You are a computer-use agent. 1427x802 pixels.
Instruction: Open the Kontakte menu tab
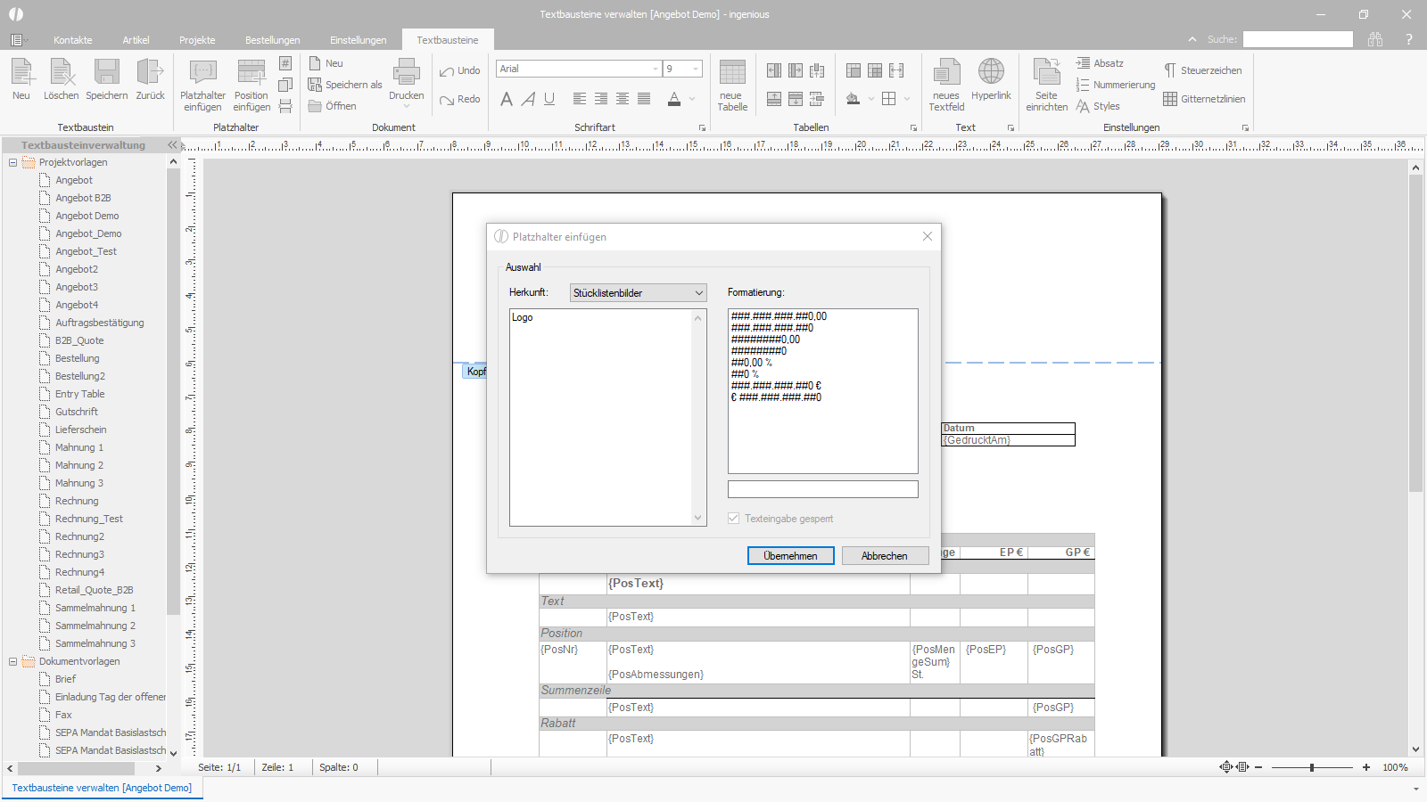pos(73,40)
